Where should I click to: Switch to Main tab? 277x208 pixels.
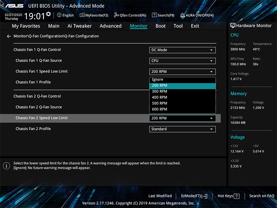tap(54, 26)
